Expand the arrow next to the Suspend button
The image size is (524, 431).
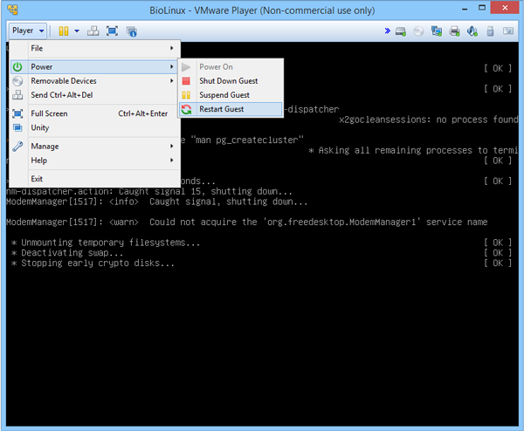pyautogui.click(x=77, y=31)
